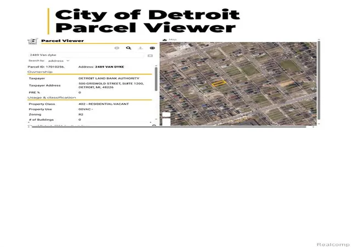This screenshot has width=351, height=247.
Task: Click the 'PRE %' label
Action: click(34, 92)
